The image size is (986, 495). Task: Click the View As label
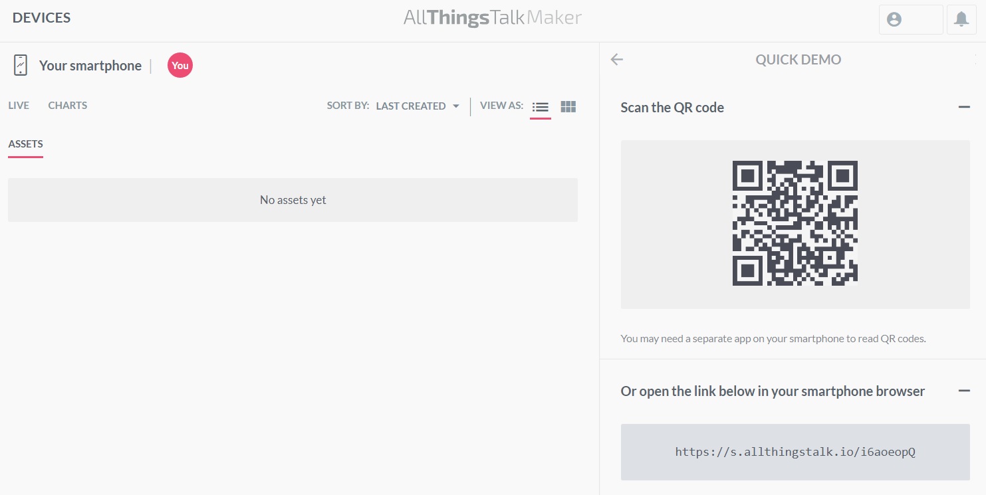click(x=501, y=105)
